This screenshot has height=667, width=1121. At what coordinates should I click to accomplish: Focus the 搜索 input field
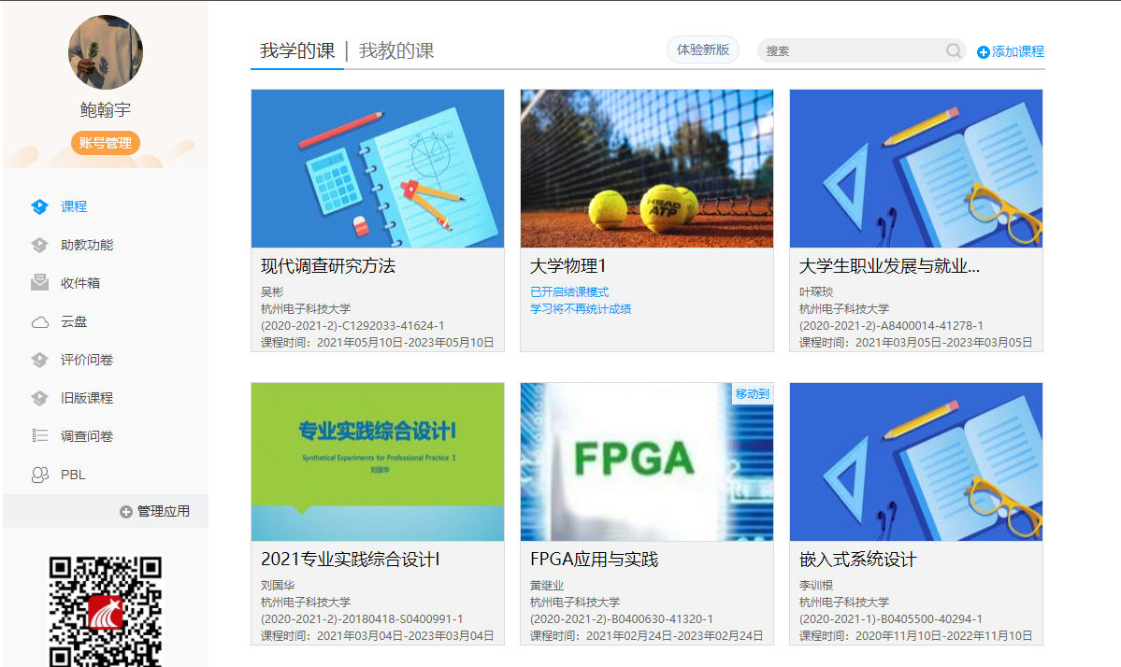(851, 50)
